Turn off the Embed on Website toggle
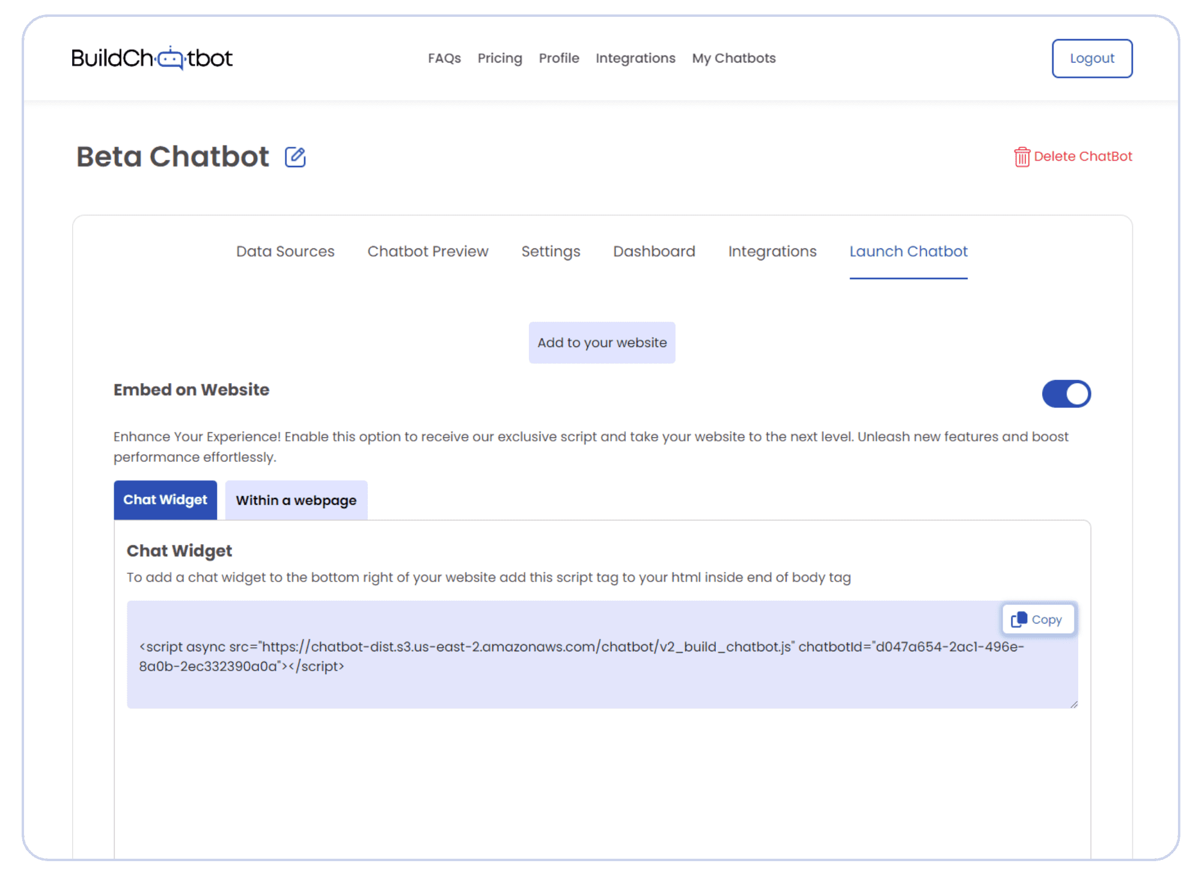This screenshot has width=1202, height=890. point(1066,394)
